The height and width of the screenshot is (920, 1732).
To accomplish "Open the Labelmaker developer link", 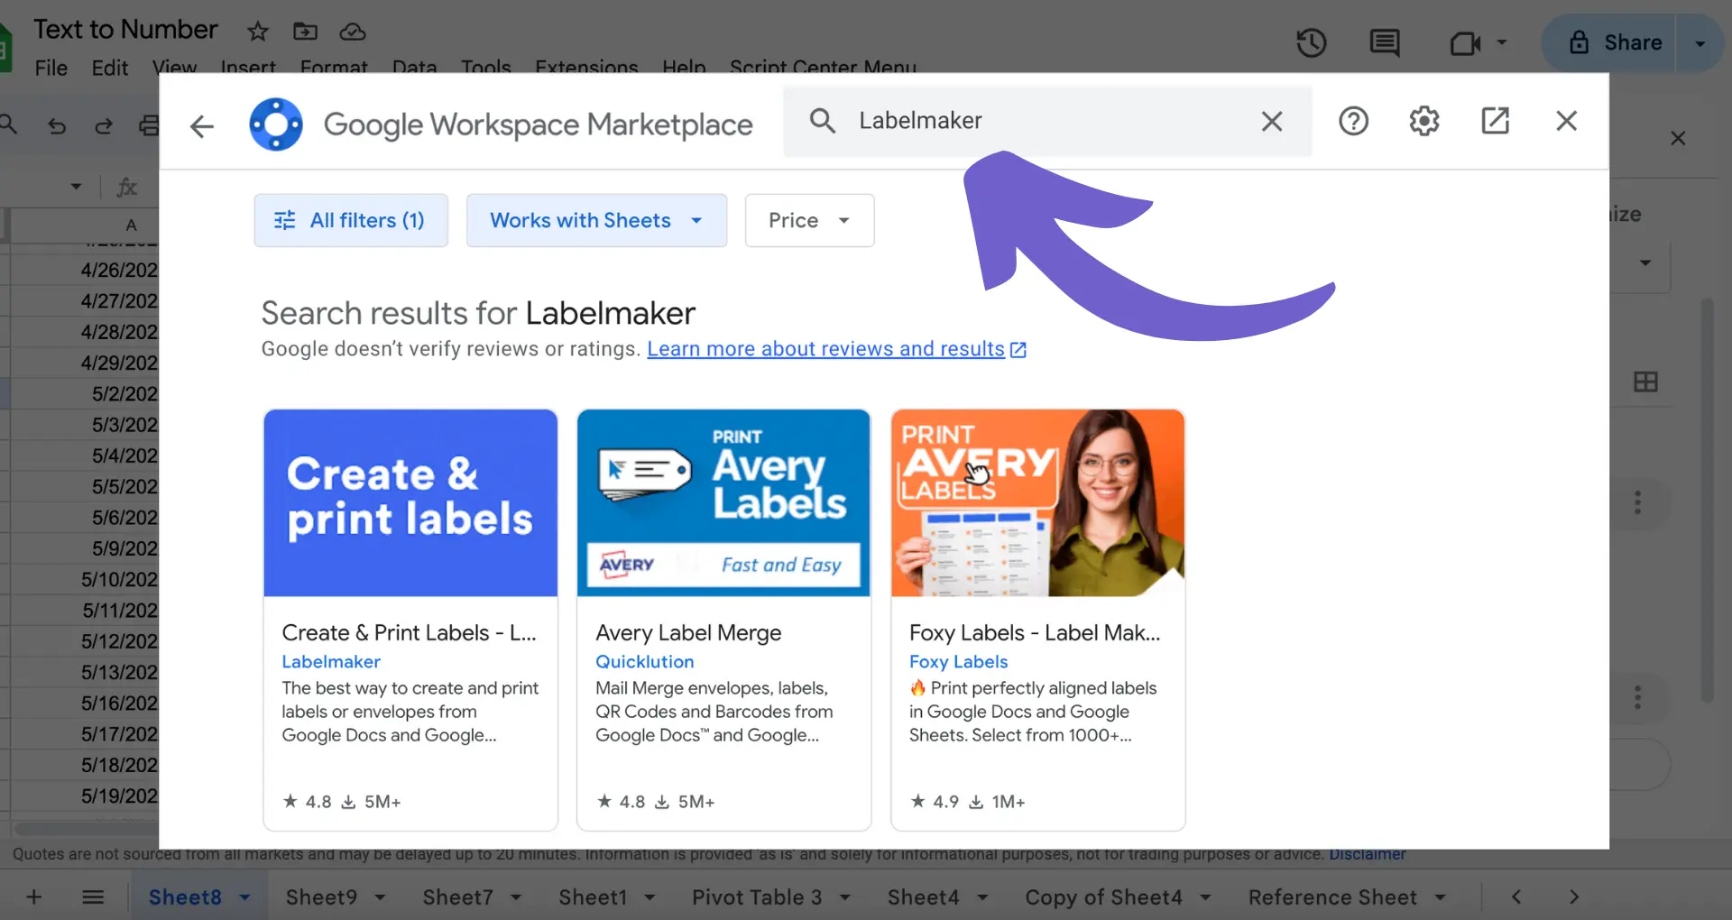I will click(331, 661).
